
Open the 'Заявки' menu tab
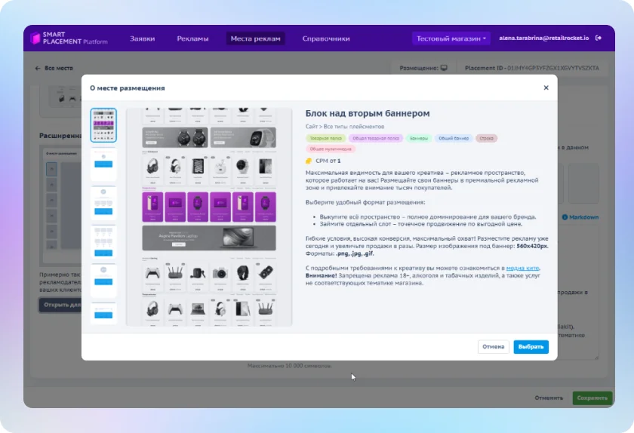[142, 38]
